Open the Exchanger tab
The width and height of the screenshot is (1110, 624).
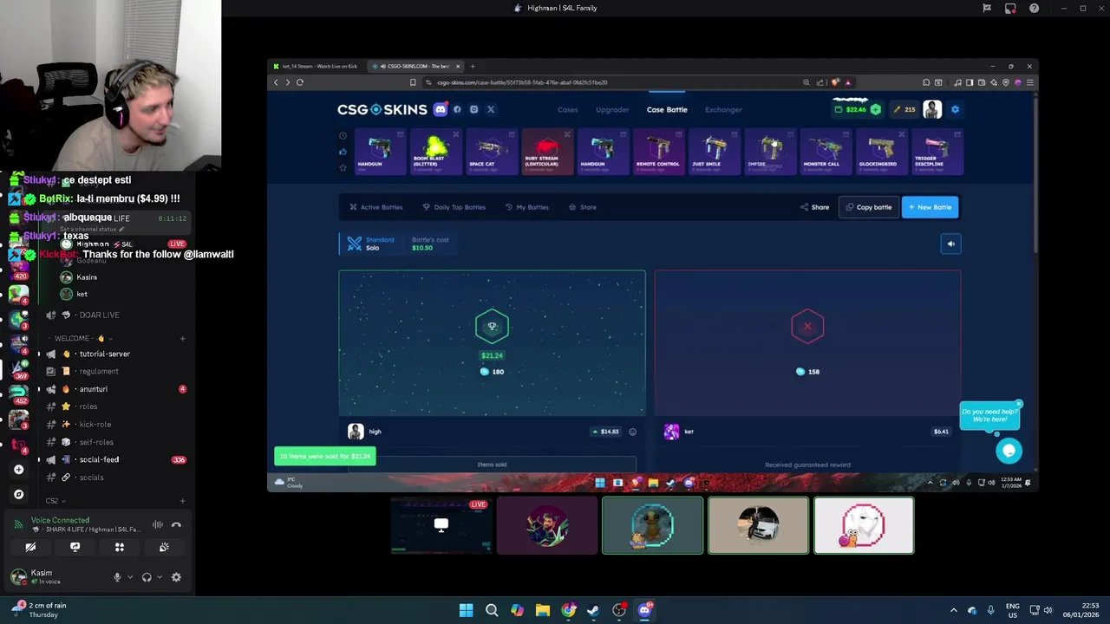pos(723,110)
